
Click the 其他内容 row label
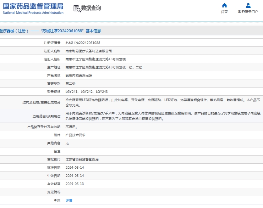(54, 143)
